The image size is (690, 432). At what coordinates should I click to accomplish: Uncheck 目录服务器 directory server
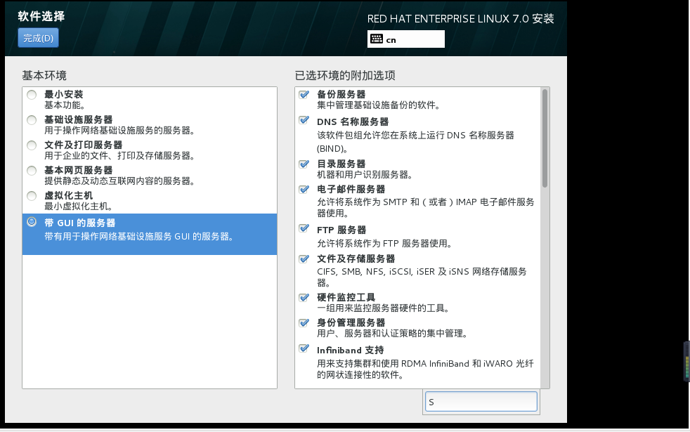coord(304,164)
